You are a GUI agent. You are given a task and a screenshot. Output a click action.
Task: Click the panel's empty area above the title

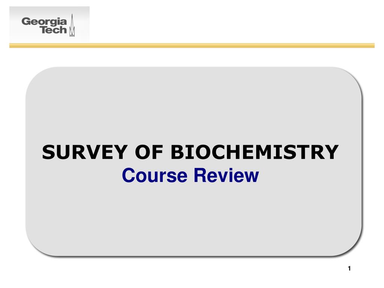coord(193,105)
